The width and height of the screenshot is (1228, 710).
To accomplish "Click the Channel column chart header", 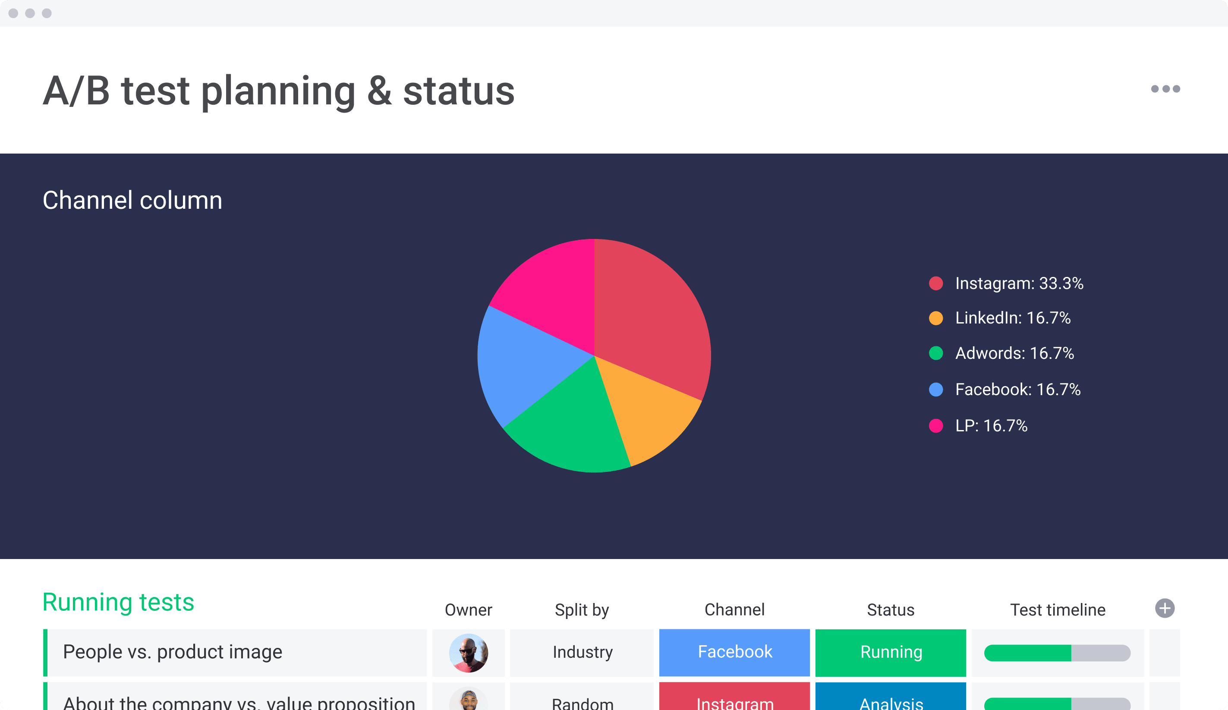I will (133, 199).
